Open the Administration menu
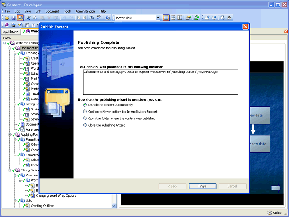Screen dimensions: 289x217 [x=85, y=11]
